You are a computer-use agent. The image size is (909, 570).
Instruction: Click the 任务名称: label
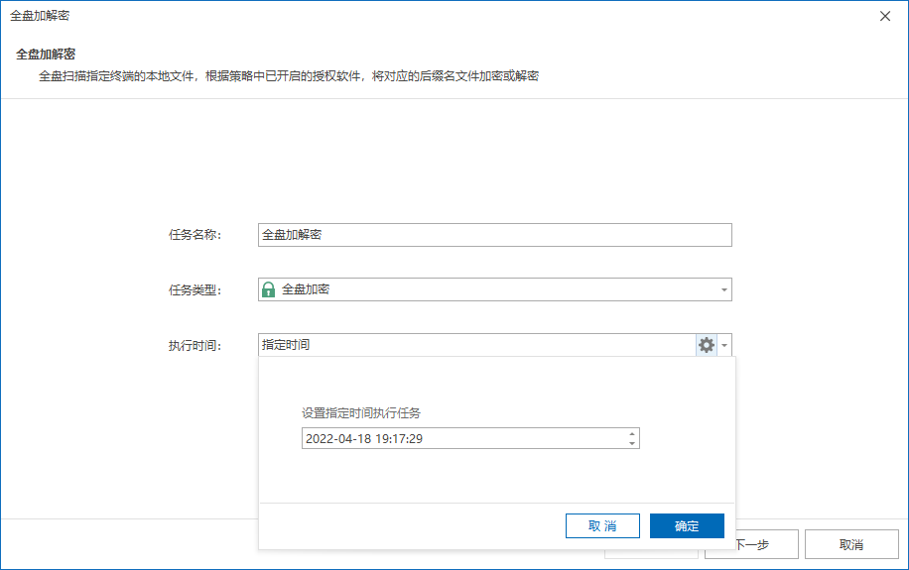195,235
